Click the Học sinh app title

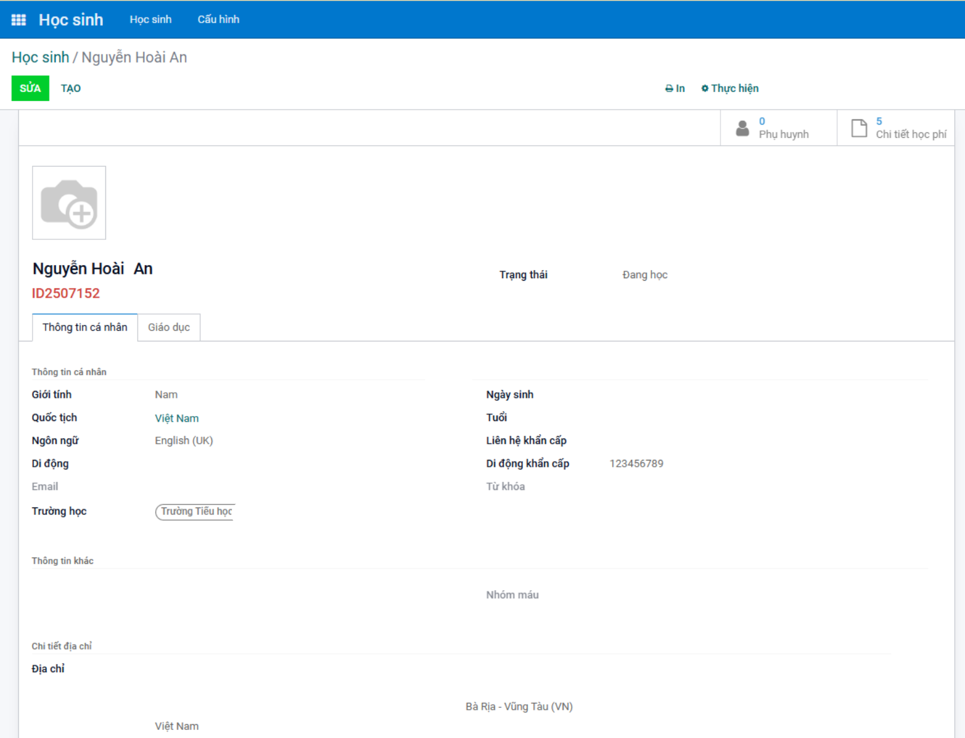coord(71,20)
